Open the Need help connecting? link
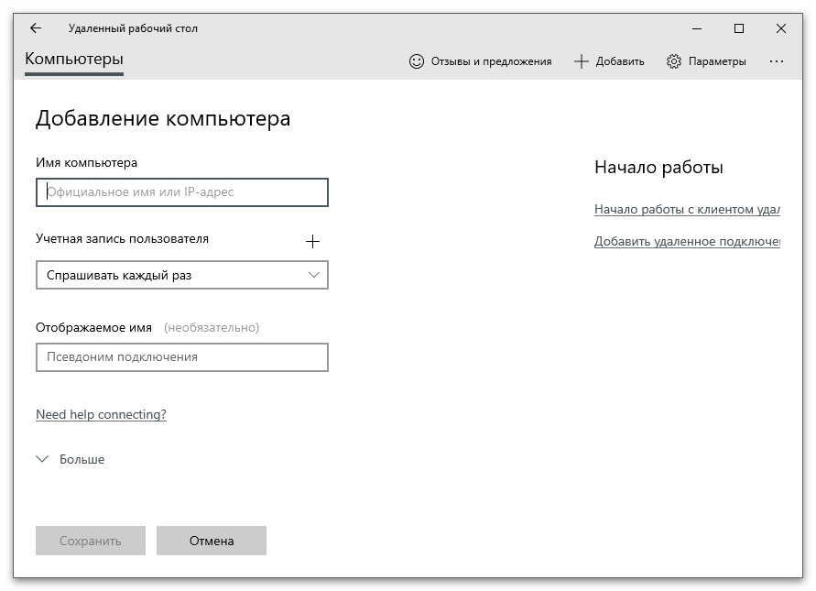The width and height of the screenshot is (816, 591). click(x=101, y=414)
